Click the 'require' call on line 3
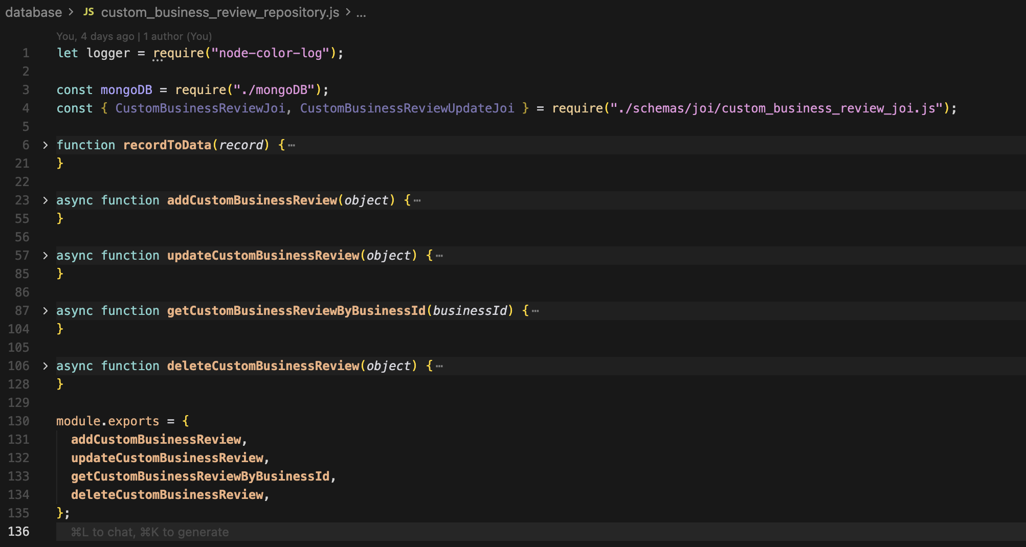1026x547 pixels. (x=200, y=90)
